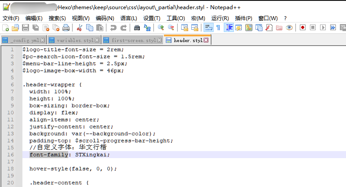The width and height of the screenshot is (346, 187).
Task: Toggle monitoring eye icon
Action: (289, 28)
